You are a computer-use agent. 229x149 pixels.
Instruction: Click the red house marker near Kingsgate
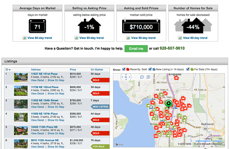click(x=176, y=78)
